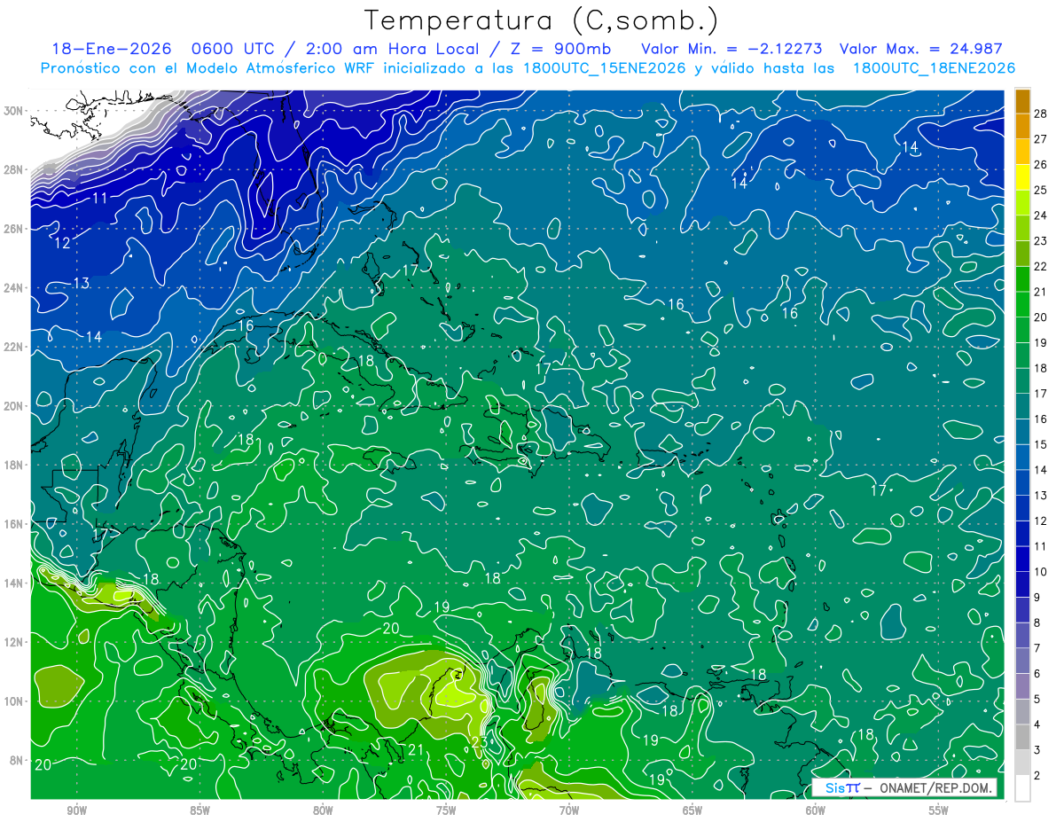
Task: Click the '12N' latitude axis label
Action: tap(13, 642)
